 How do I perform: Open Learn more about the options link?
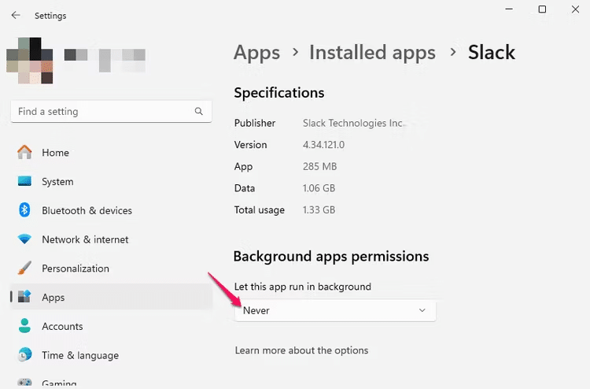tap(301, 350)
